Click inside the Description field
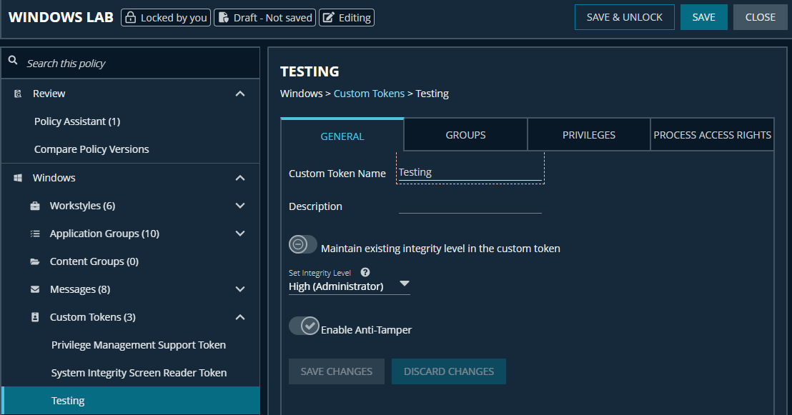 point(470,206)
